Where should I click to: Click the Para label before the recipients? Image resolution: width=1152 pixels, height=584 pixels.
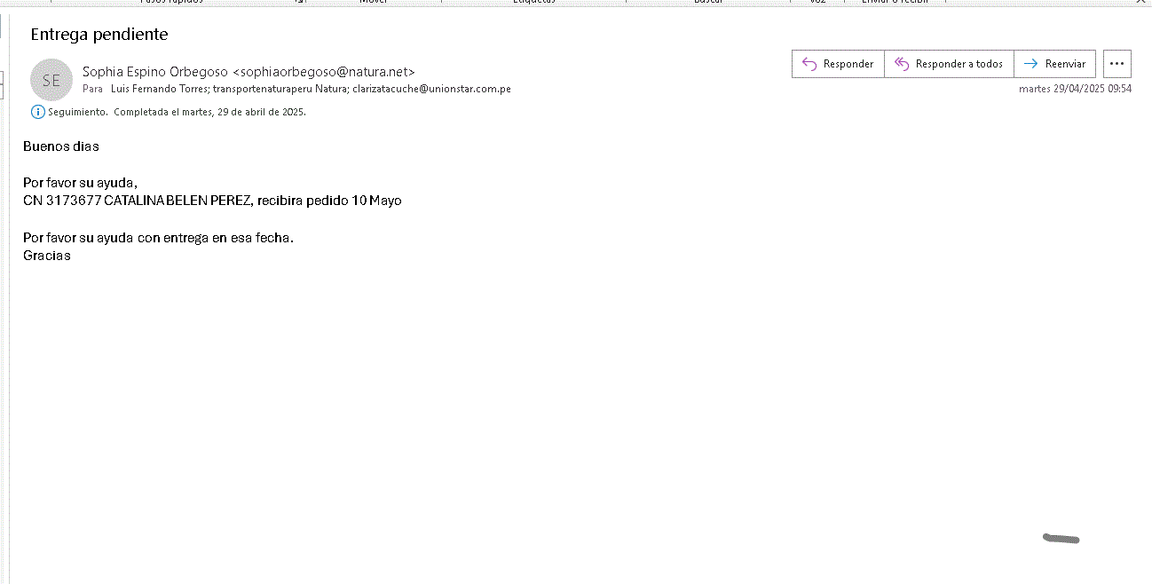92,89
